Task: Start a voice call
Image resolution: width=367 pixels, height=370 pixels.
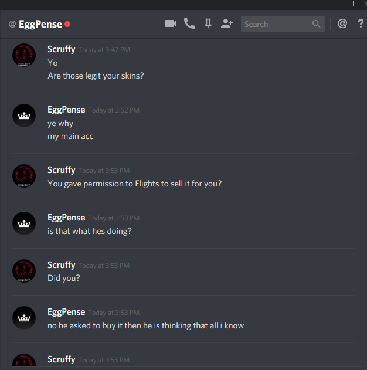Action: click(x=189, y=23)
